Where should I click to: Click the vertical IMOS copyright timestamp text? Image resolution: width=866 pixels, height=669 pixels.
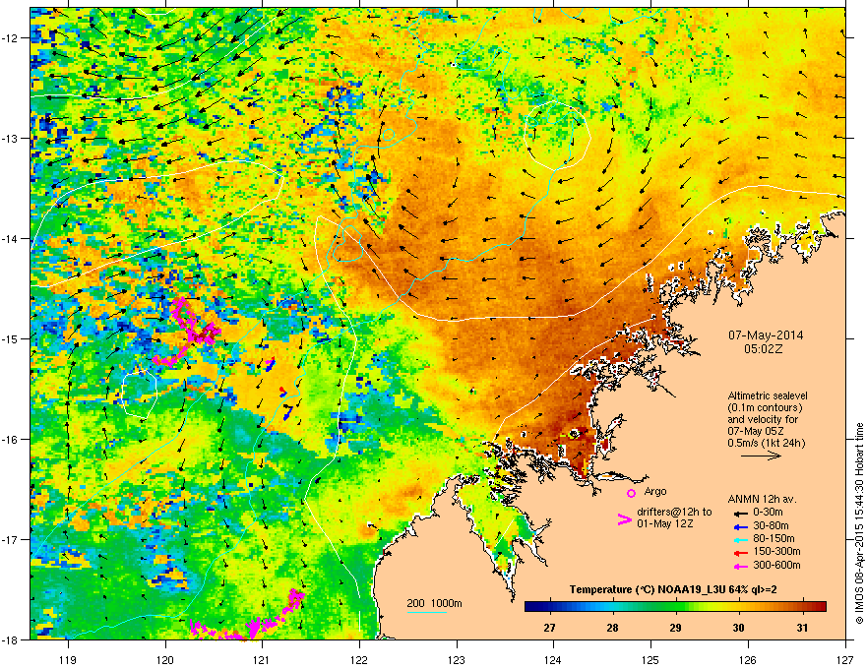click(x=859, y=523)
